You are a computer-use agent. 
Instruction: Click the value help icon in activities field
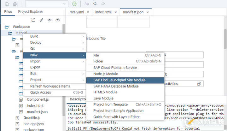(199, 84)
